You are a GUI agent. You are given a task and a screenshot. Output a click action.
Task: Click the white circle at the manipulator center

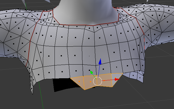coord(97,81)
